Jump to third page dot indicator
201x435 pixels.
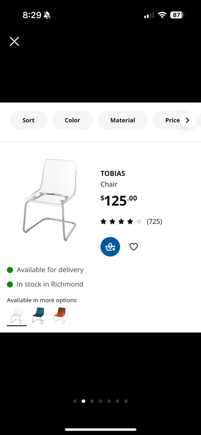click(92, 401)
